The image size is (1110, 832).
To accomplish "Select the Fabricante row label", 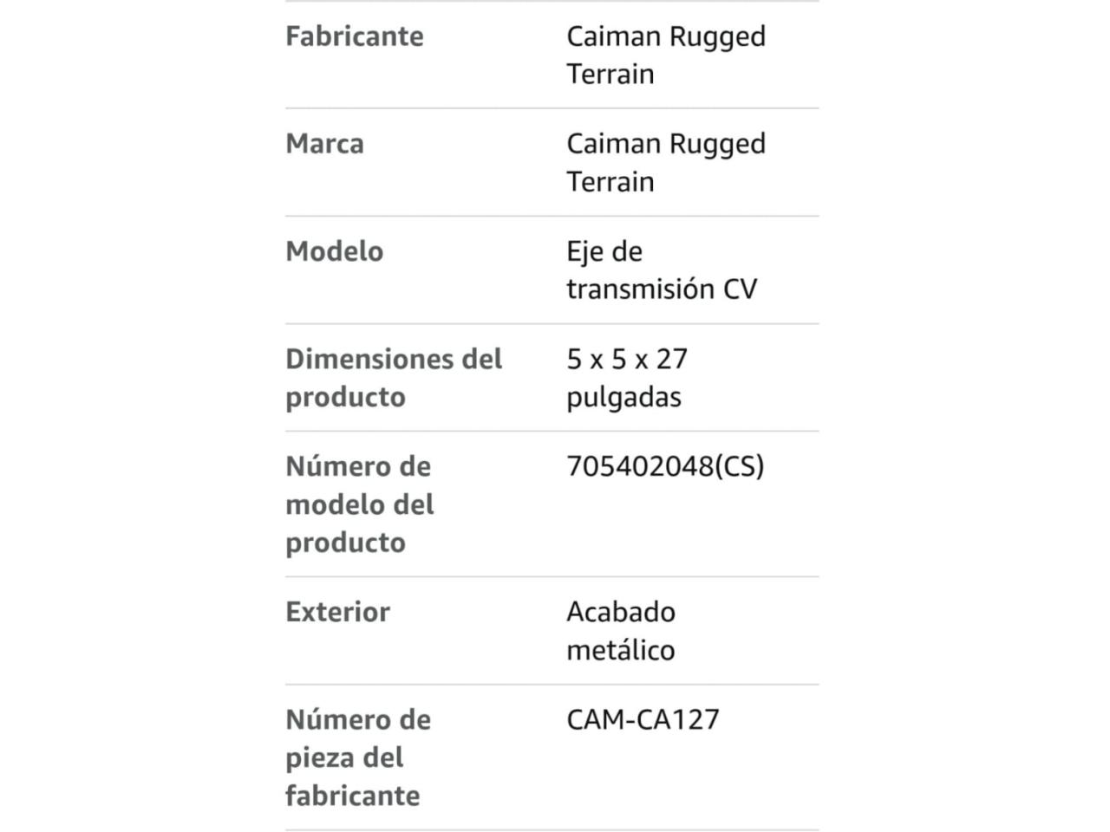I will point(355,36).
